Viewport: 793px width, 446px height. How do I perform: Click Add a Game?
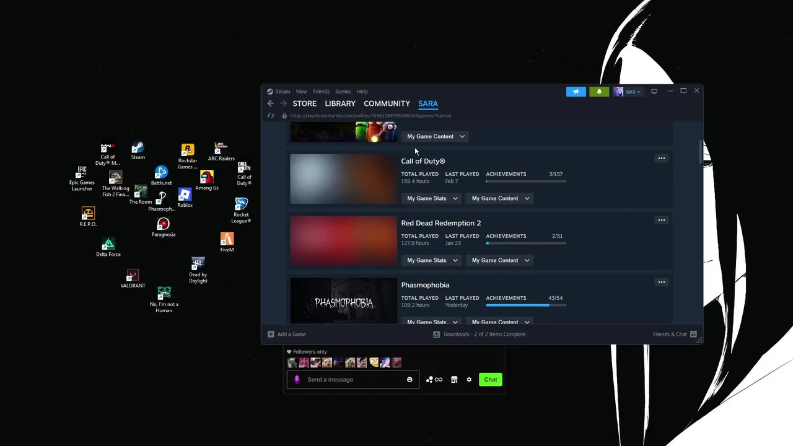(287, 334)
